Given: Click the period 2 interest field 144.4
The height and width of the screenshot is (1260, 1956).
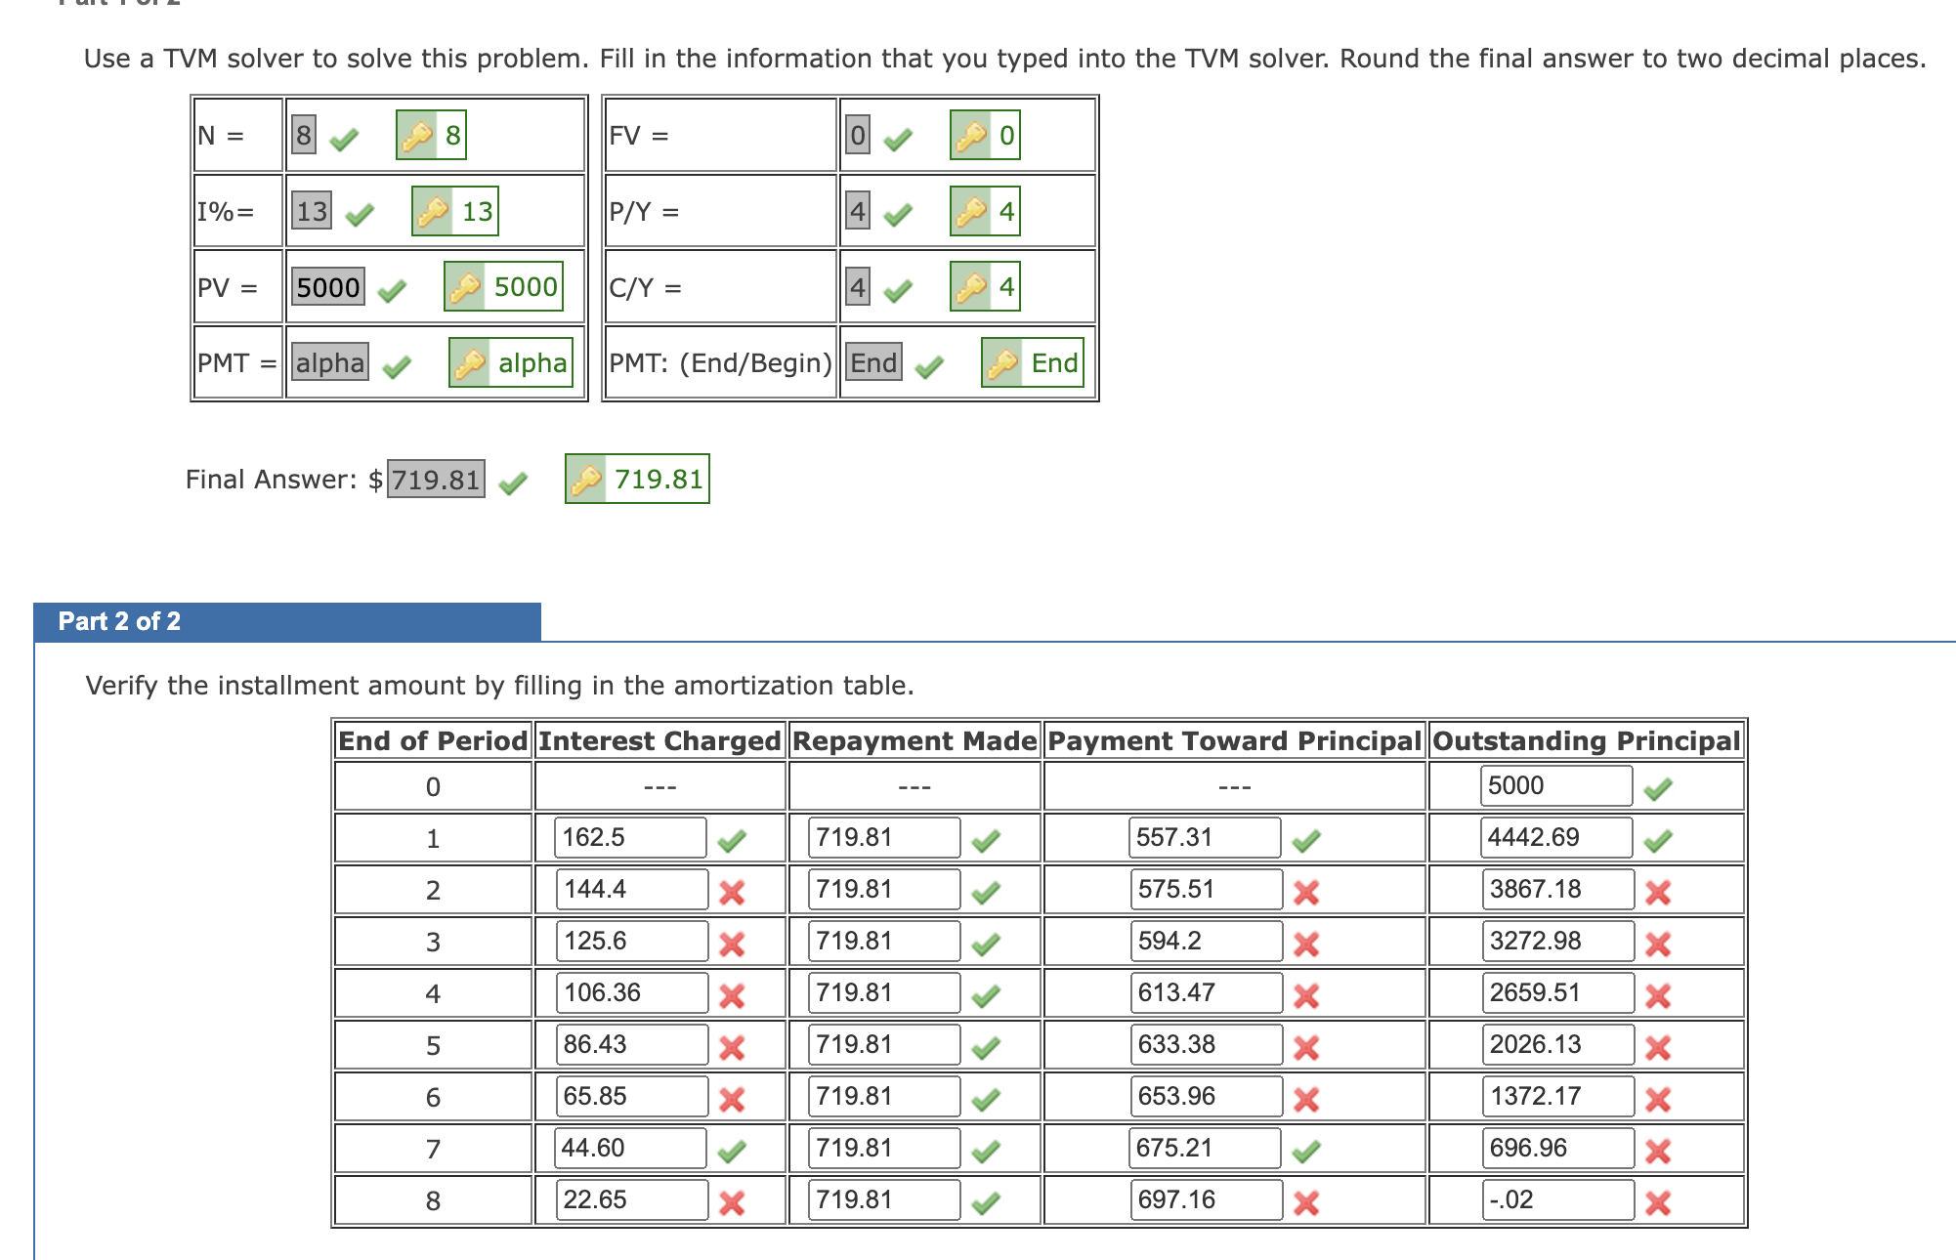Looking at the screenshot, I should coord(632,889).
